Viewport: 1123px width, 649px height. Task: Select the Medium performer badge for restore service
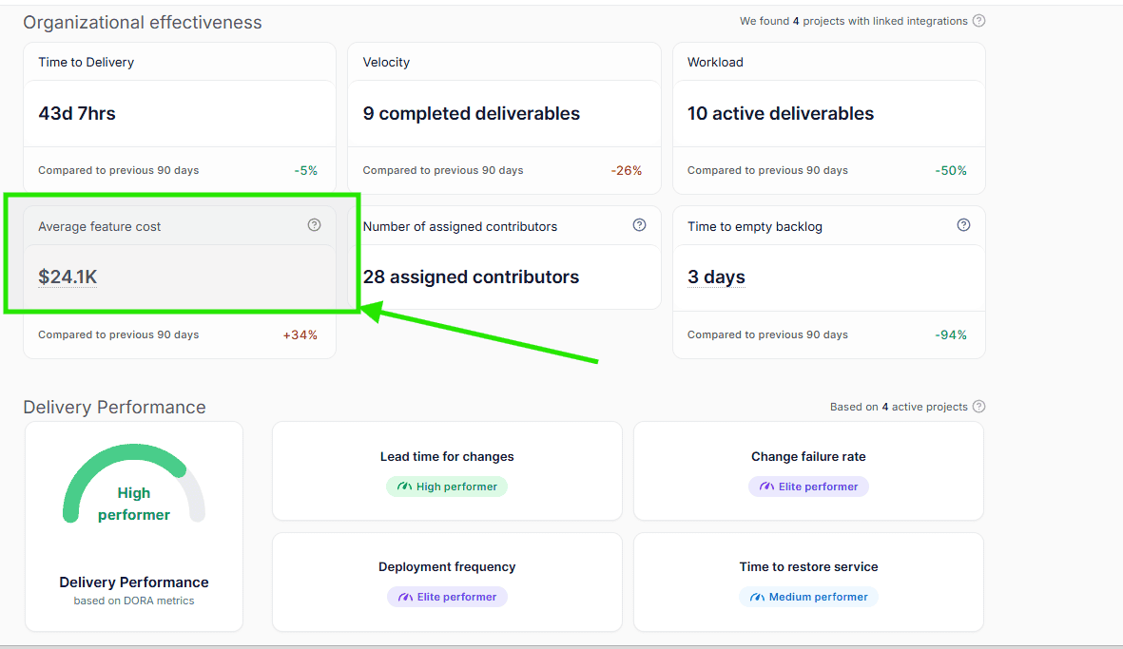(808, 597)
